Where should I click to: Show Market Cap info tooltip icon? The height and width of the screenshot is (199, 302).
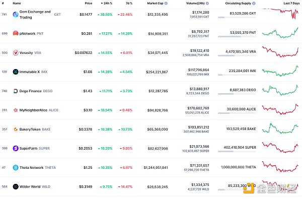coord(166,4)
